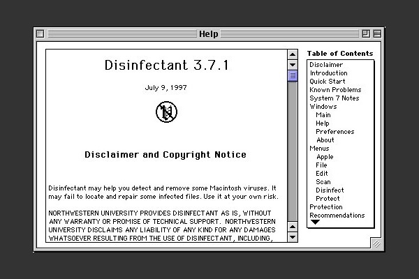Go to Preferences under Windows
This screenshot has height=279, width=419.
pos(335,132)
